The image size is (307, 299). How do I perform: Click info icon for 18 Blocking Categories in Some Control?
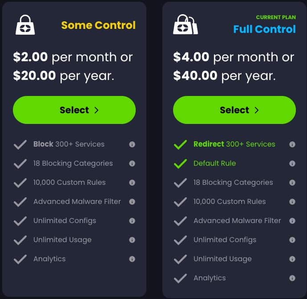coord(132,163)
